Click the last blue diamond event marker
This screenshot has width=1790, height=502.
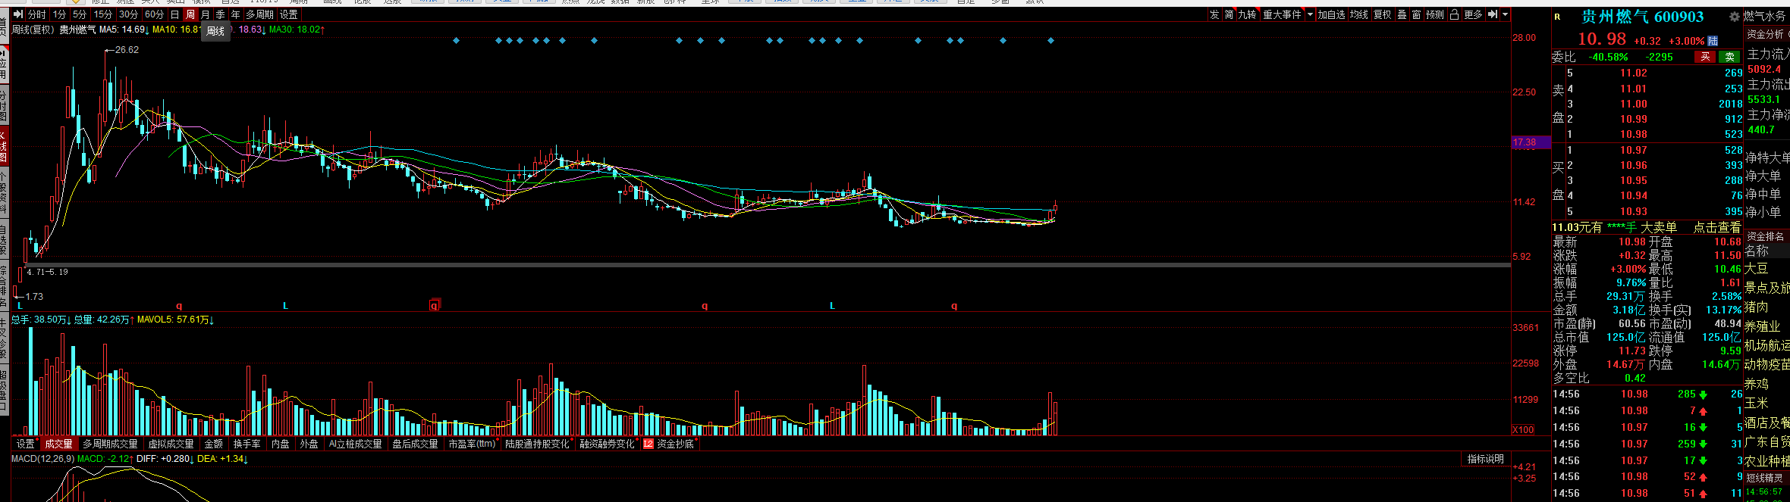point(1050,40)
